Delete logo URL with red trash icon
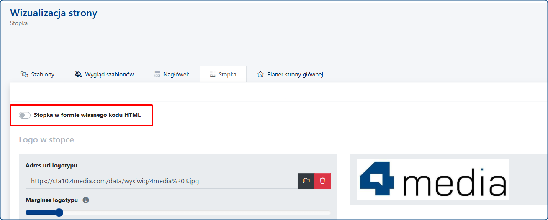 point(322,181)
